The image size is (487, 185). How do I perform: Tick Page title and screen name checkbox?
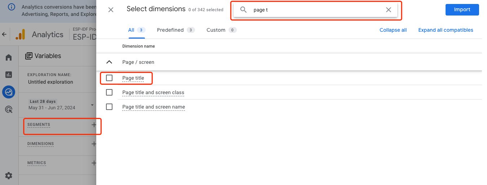(109, 107)
